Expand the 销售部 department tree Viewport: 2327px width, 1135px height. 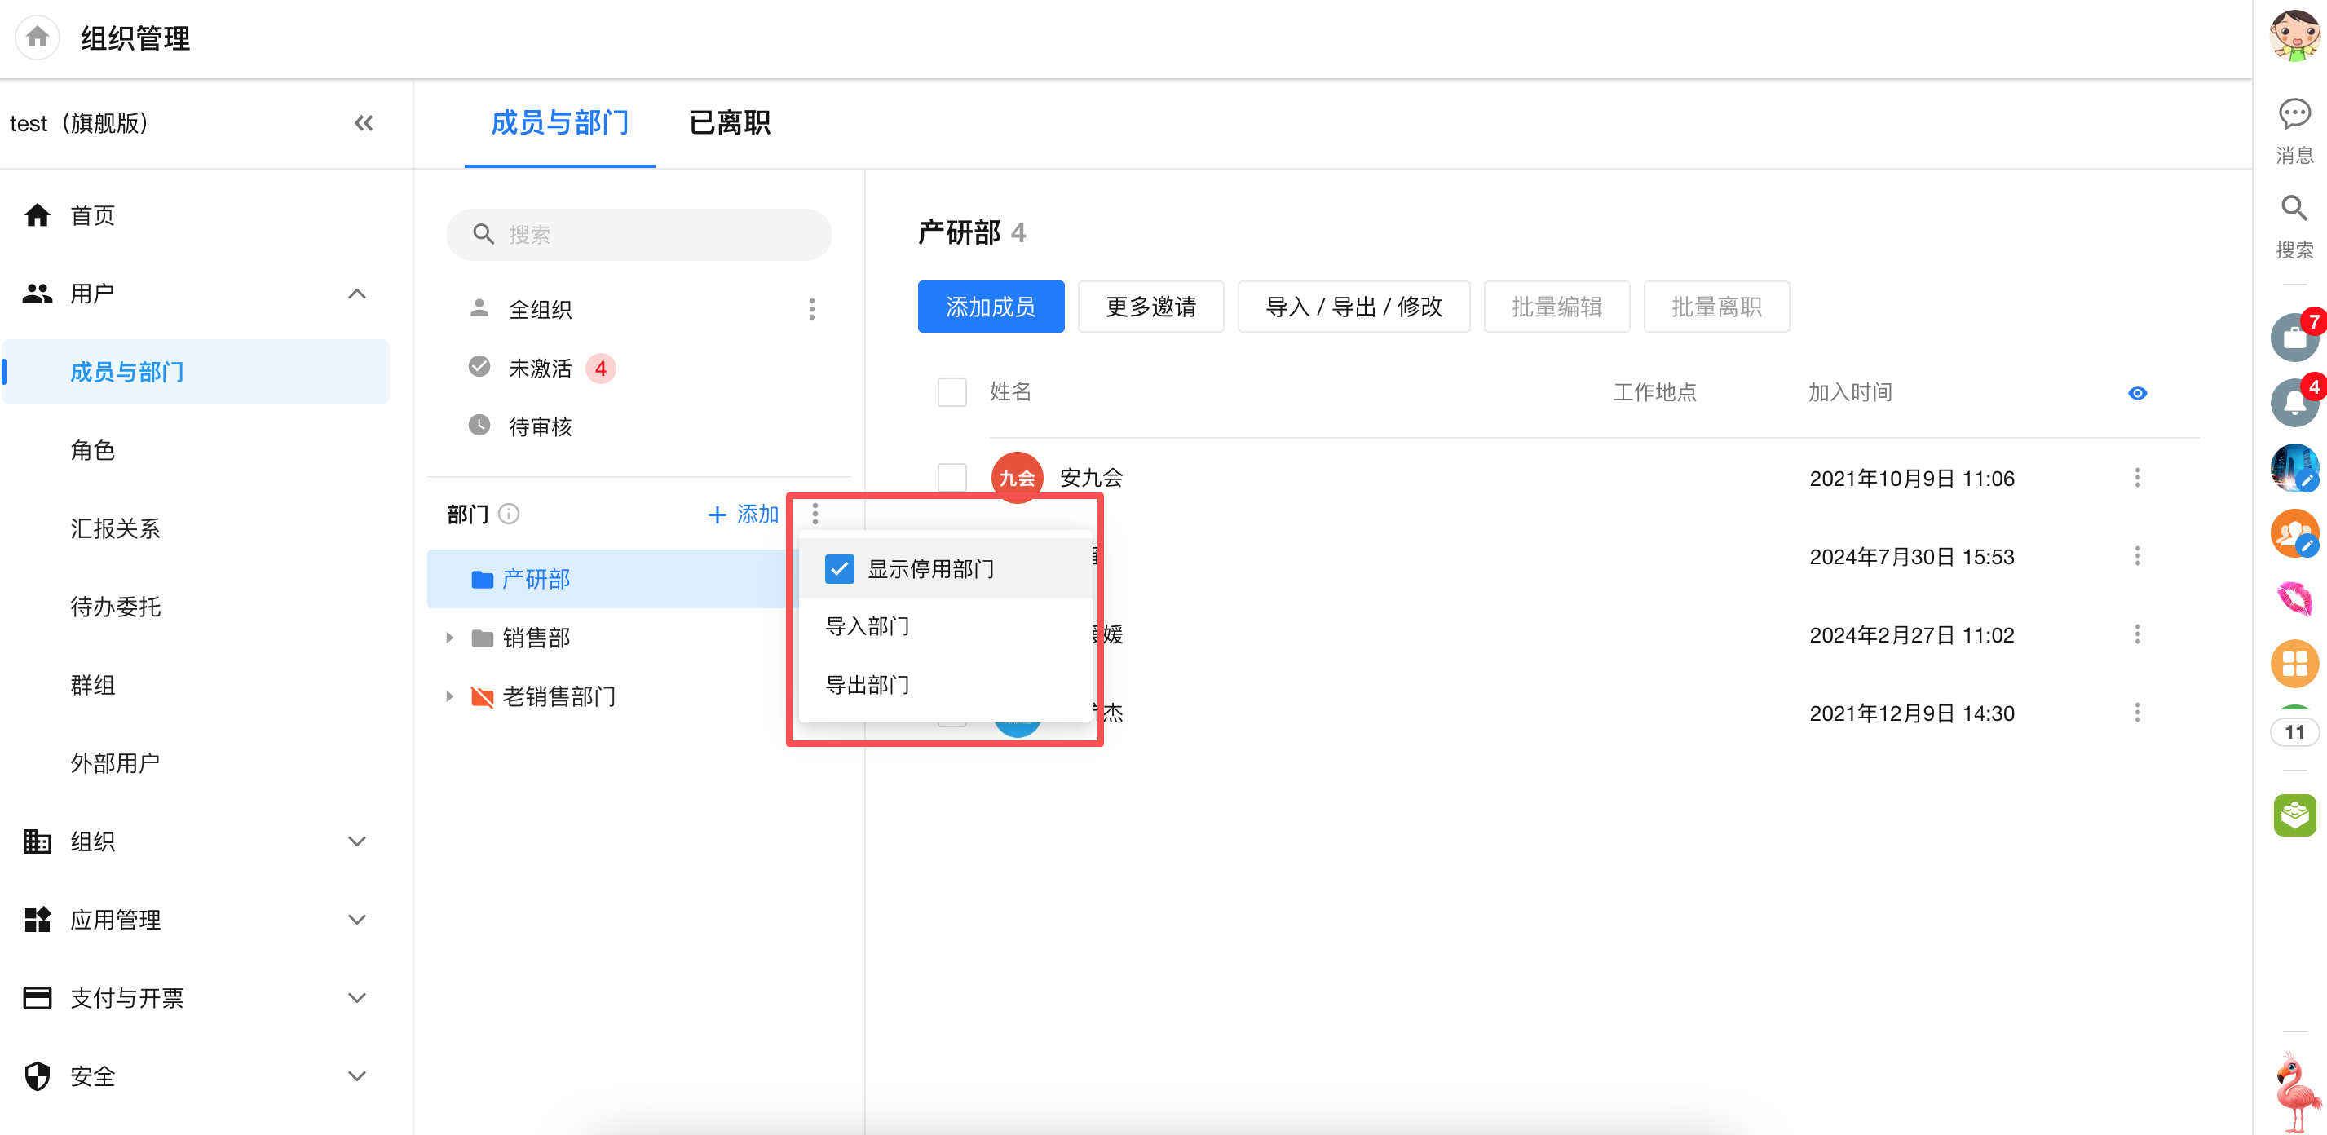click(x=449, y=638)
